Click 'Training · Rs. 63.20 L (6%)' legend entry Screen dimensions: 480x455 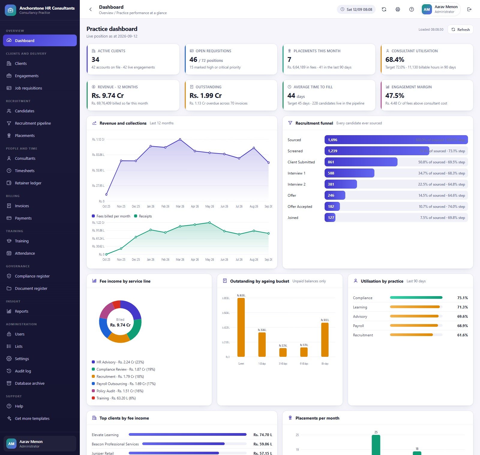pyautogui.click(x=114, y=398)
